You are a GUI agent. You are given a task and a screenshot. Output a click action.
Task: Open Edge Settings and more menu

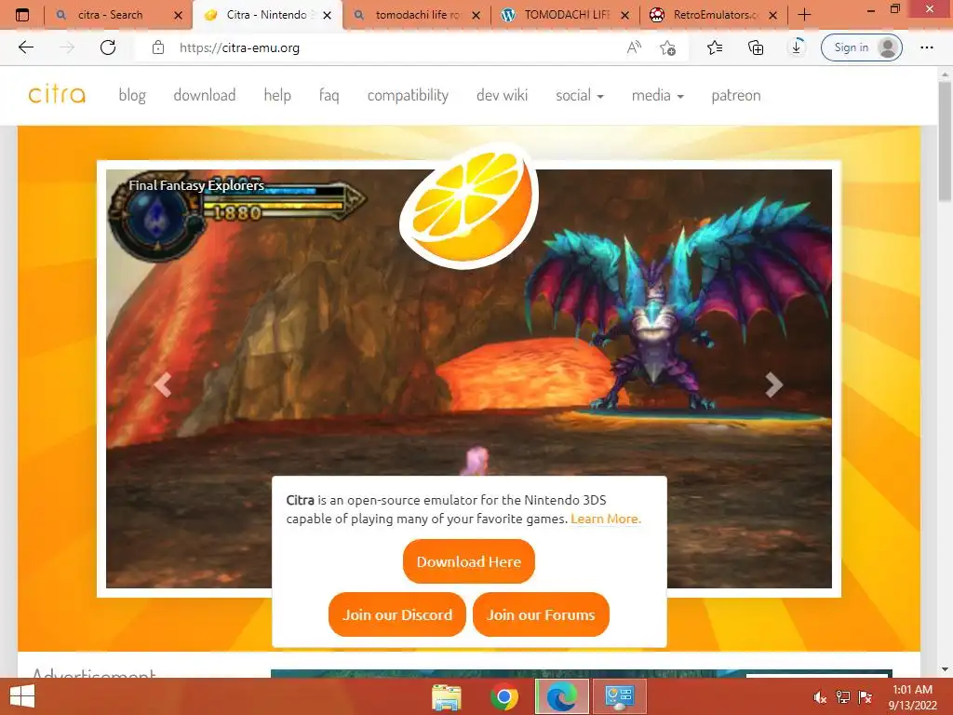coord(926,47)
